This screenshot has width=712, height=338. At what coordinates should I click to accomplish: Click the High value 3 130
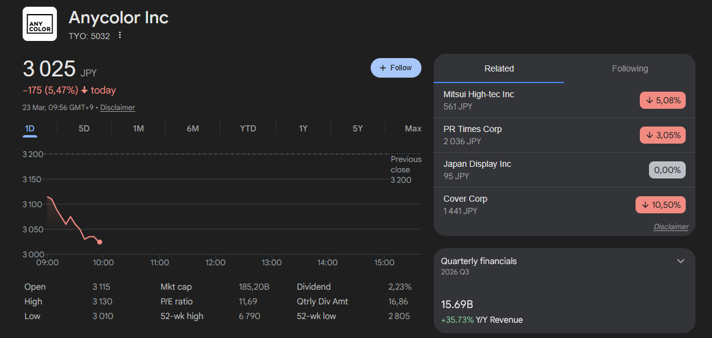[x=102, y=302]
